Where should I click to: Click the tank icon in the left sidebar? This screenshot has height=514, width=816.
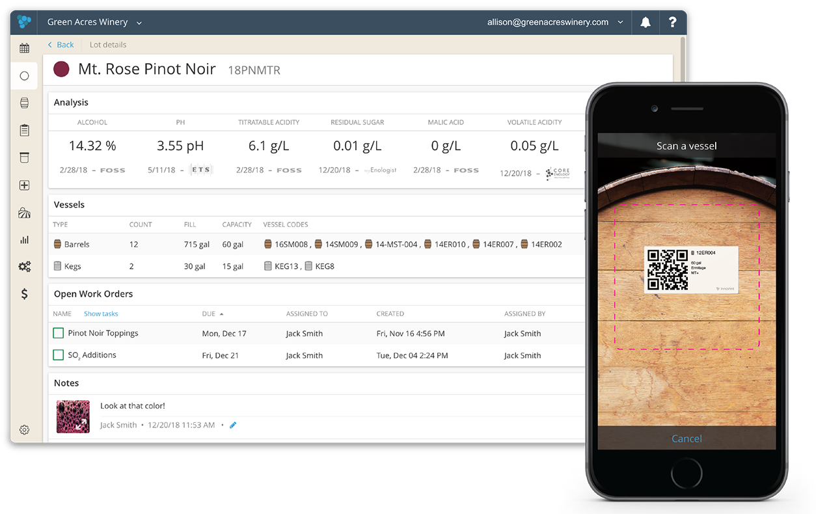(24, 157)
